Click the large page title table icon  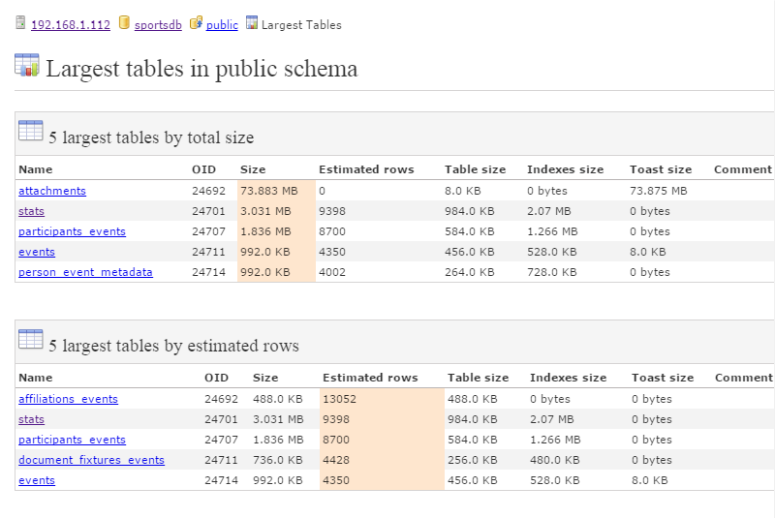27,66
